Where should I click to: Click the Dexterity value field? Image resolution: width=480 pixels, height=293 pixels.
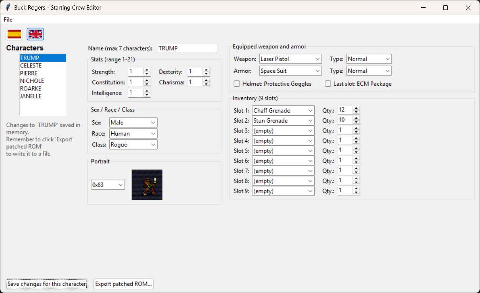click(195, 72)
